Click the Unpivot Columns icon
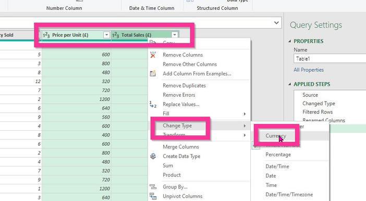 click(x=153, y=196)
